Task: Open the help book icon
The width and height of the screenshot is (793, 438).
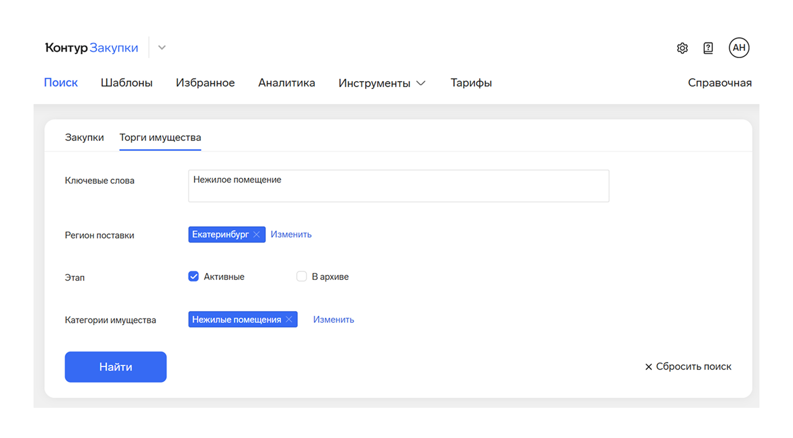Action: pos(708,48)
